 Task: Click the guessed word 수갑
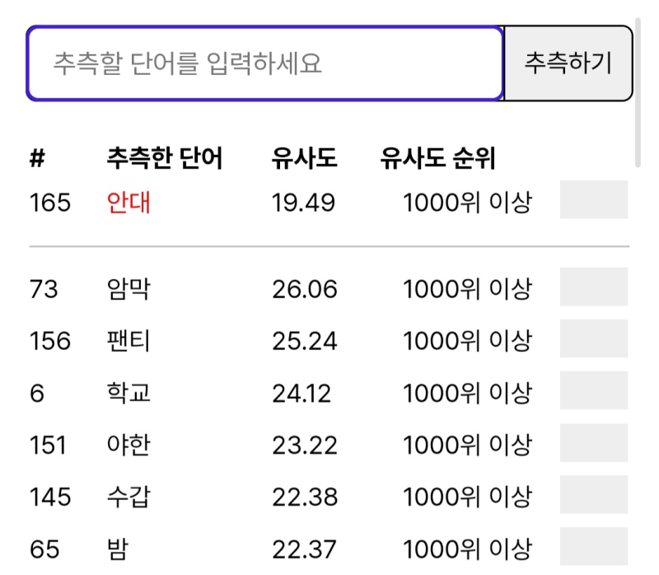129,497
